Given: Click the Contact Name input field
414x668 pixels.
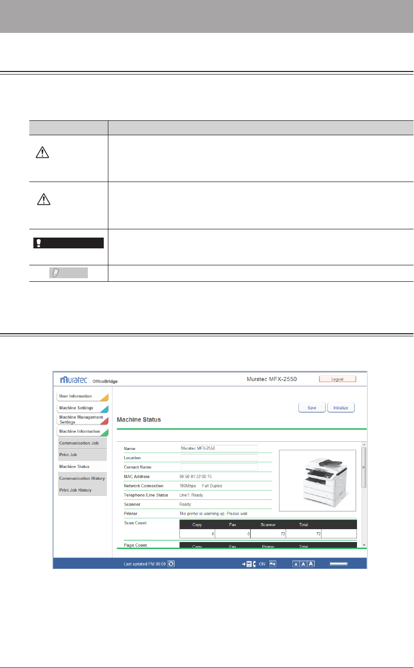Looking at the screenshot, I should pos(219,467).
